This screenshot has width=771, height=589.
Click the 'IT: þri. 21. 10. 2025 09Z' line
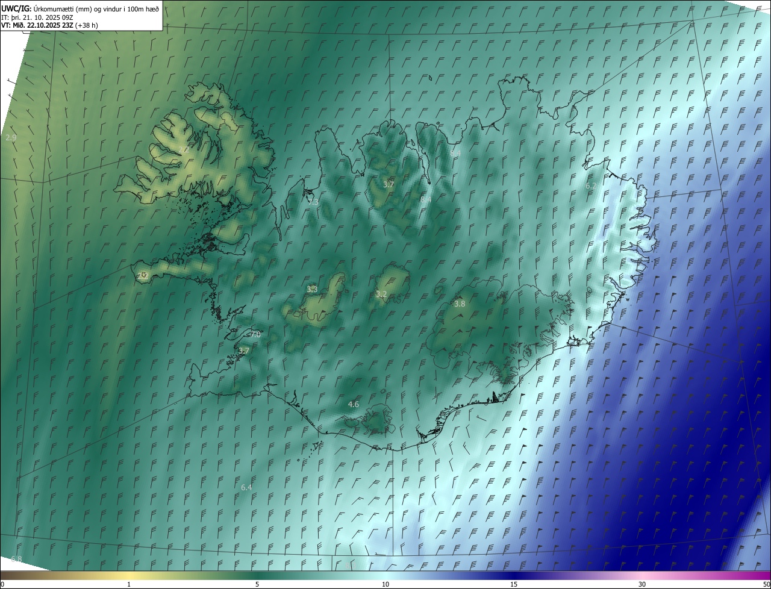pos(37,17)
